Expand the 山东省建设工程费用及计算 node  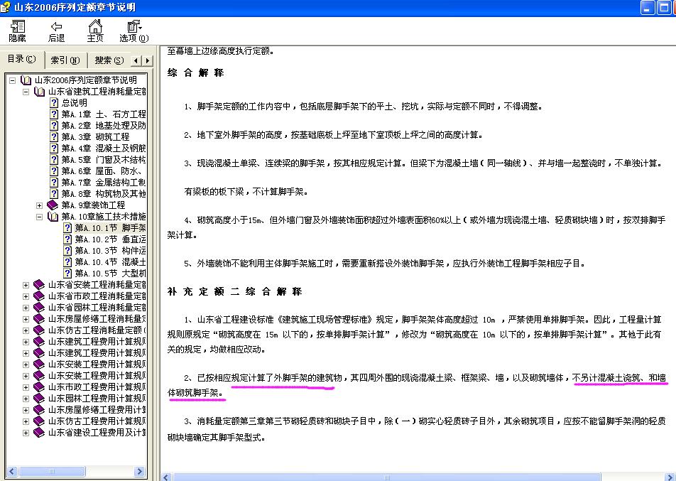26,433
